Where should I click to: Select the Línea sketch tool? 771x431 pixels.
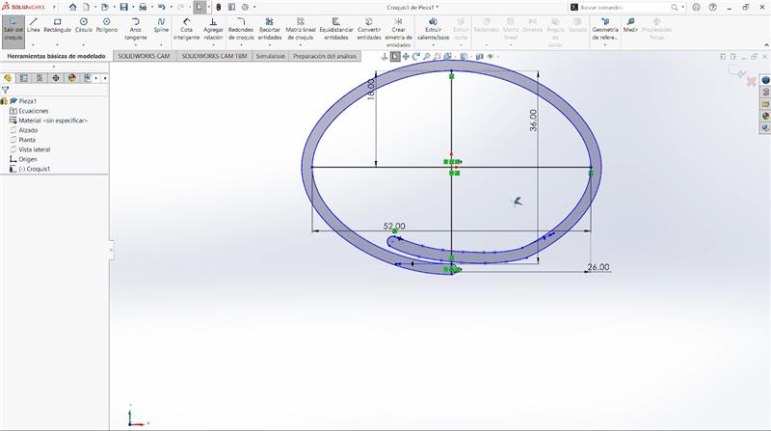(34, 25)
